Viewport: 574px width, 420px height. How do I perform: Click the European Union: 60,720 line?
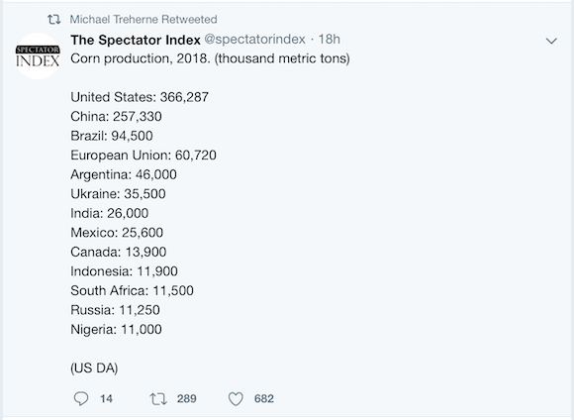[143, 156]
